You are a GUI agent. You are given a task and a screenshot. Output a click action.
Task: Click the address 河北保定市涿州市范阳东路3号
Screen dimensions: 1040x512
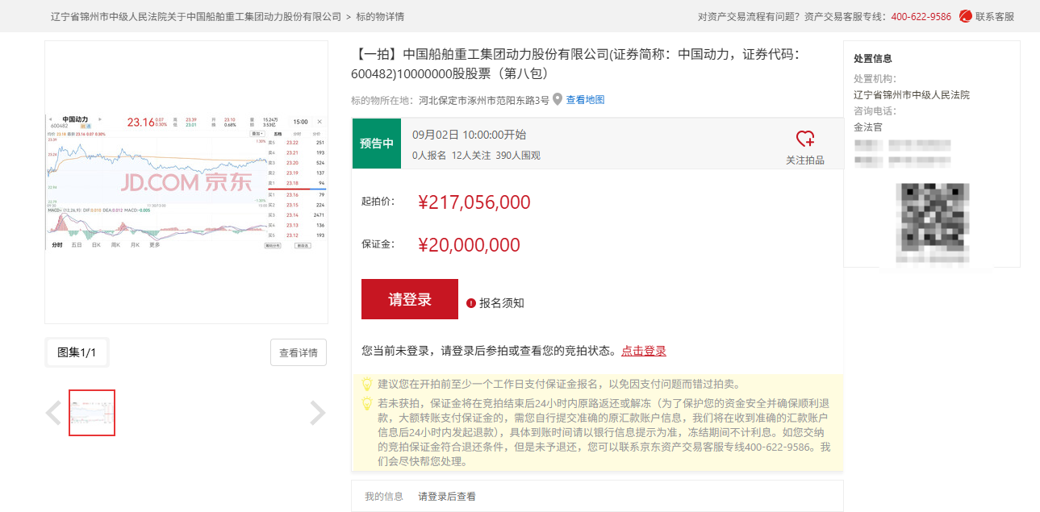pyautogui.click(x=484, y=100)
